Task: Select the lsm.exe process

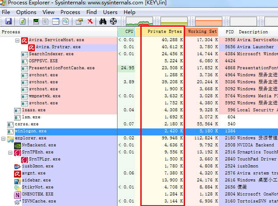Action: [x=31, y=117]
